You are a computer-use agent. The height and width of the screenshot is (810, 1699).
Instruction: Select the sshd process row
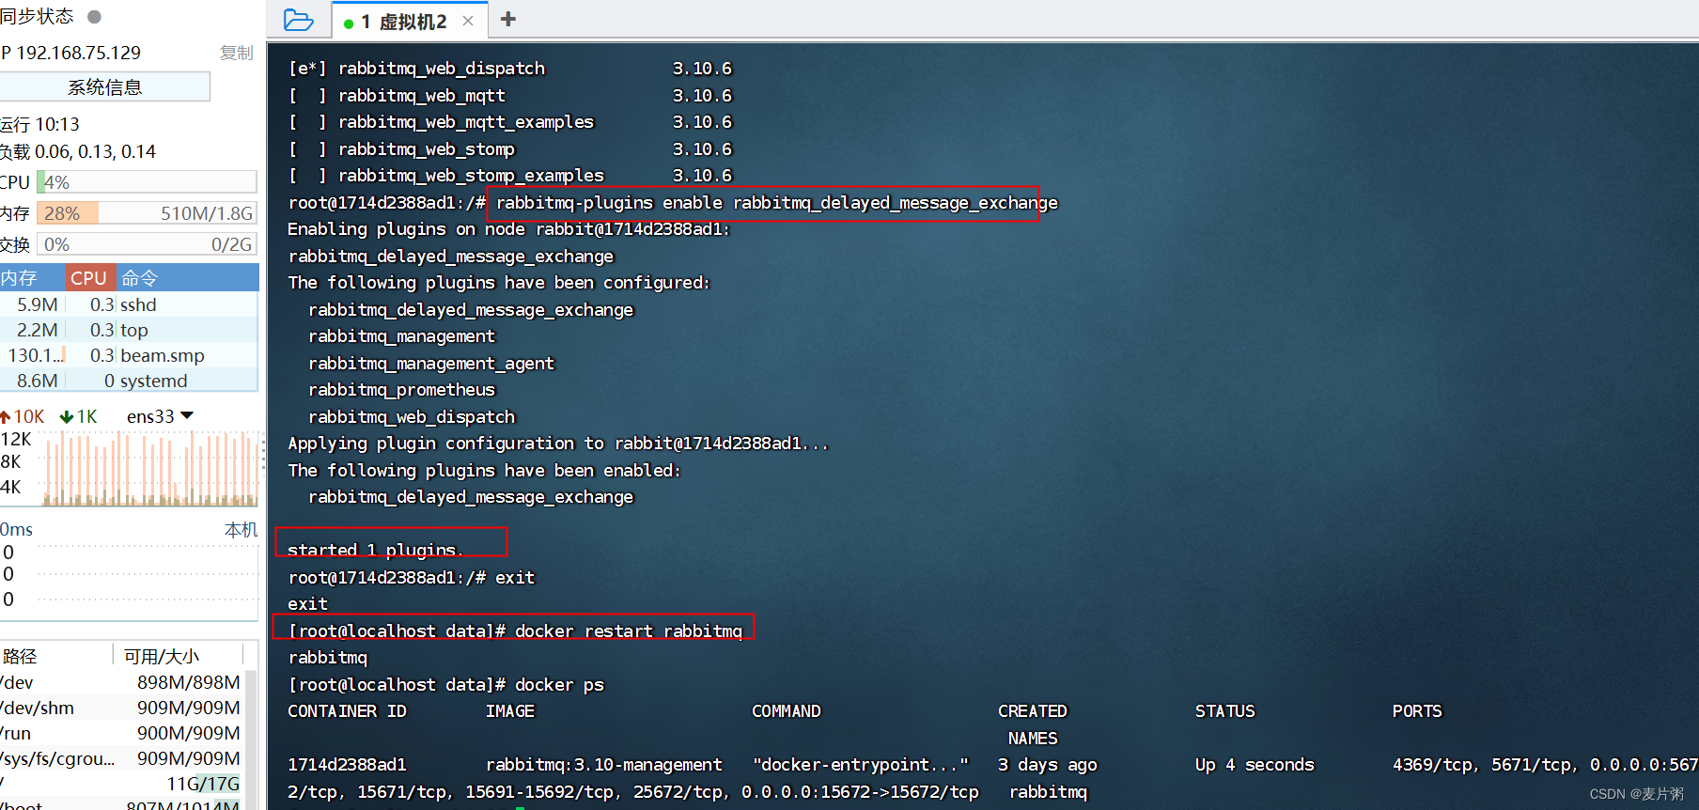pos(129,304)
